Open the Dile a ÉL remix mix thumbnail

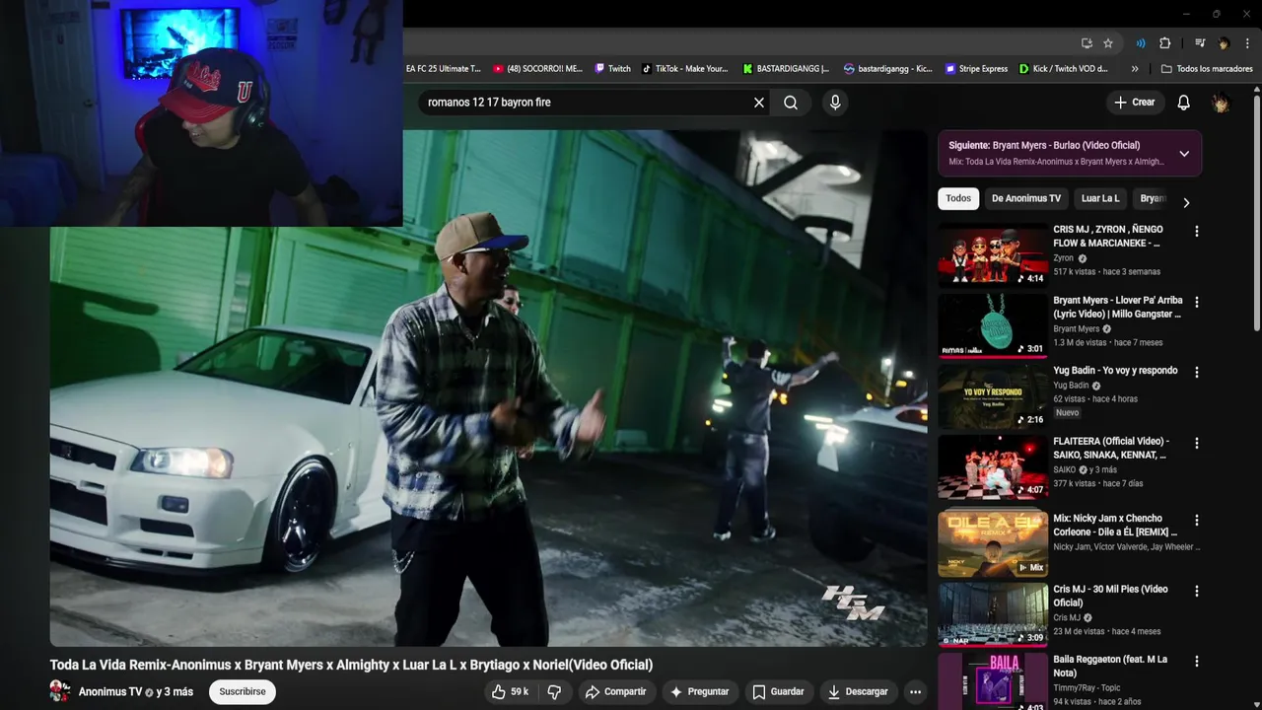pyautogui.click(x=993, y=542)
